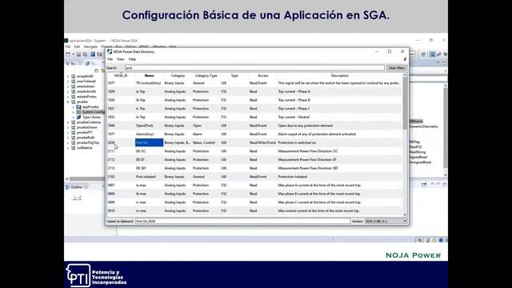Click the Copied to clipboard text field
Screen dimensions: 512x288
point(242,221)
